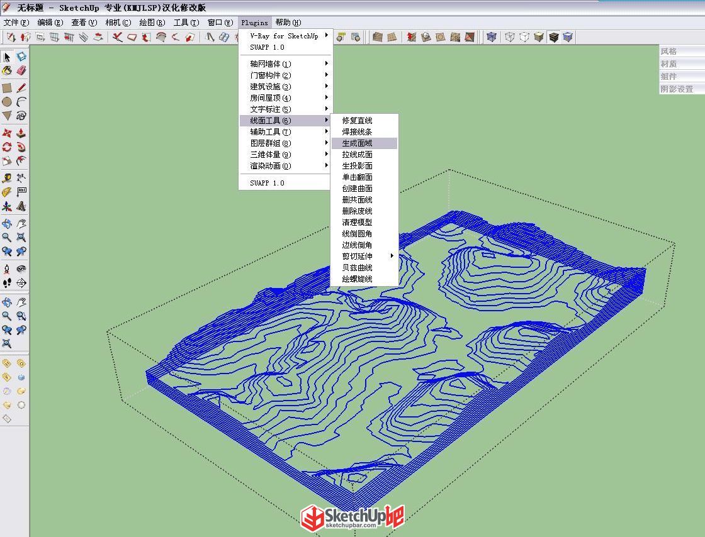Viewport: 705px width, 537px height.
Task: Open the 绘图(R) menu
Action: click(152, 23)
